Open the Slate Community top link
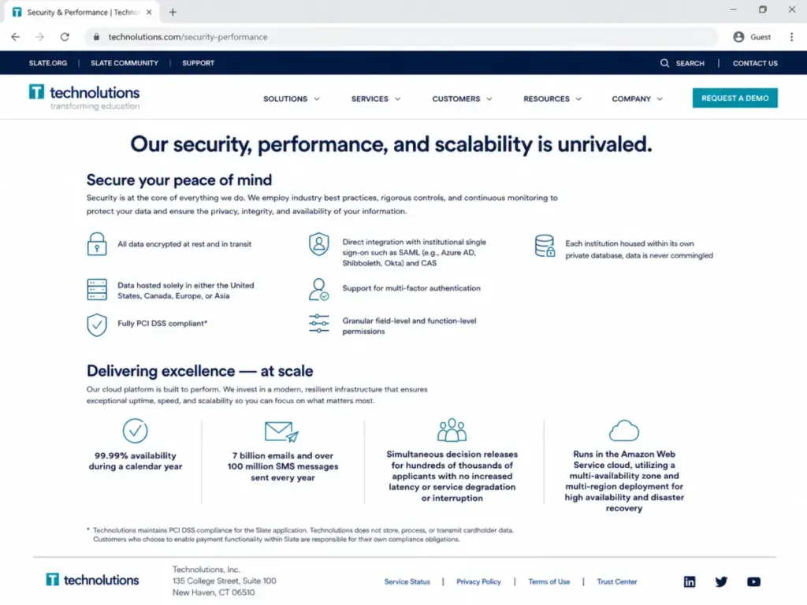 click(125, 63)
